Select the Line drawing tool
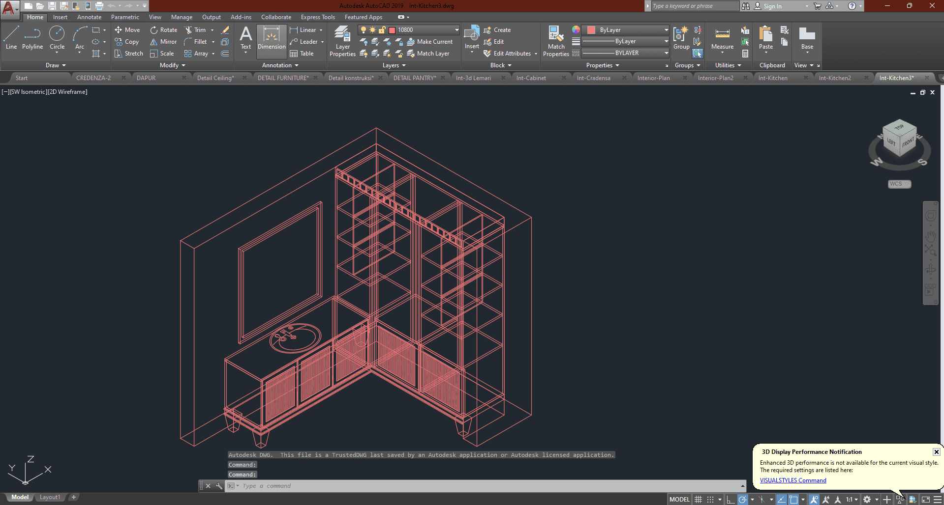The width and height of the screenshot is (944, 505). point(11,38)
